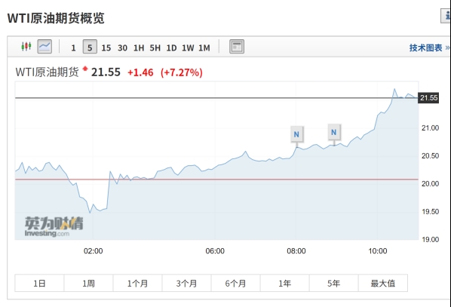Choose the 15 minute interval
451x307 pixels.
pyautogui.click(x=106, y=48)
